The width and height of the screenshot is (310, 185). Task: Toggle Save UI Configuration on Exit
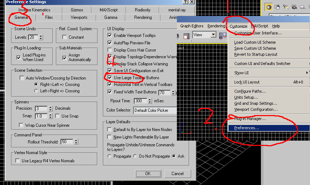[110, 70]
